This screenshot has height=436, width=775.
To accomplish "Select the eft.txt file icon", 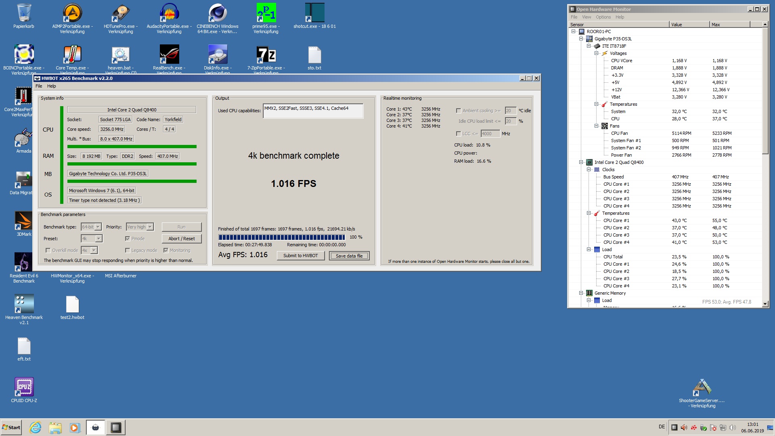I will [24, 346].
